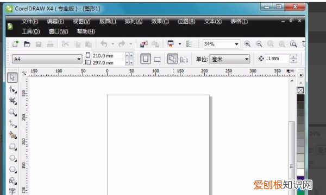Select the Freehand drawing tool
Image resolution: width=326 pixels, height=195 pixels.
coord(12,123)
